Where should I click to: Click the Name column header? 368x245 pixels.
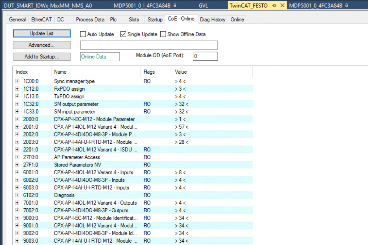pos(96,72)
